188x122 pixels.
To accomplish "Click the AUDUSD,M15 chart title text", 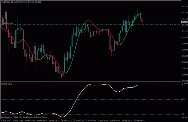I will pyautogui.click(x=7, y=2).
